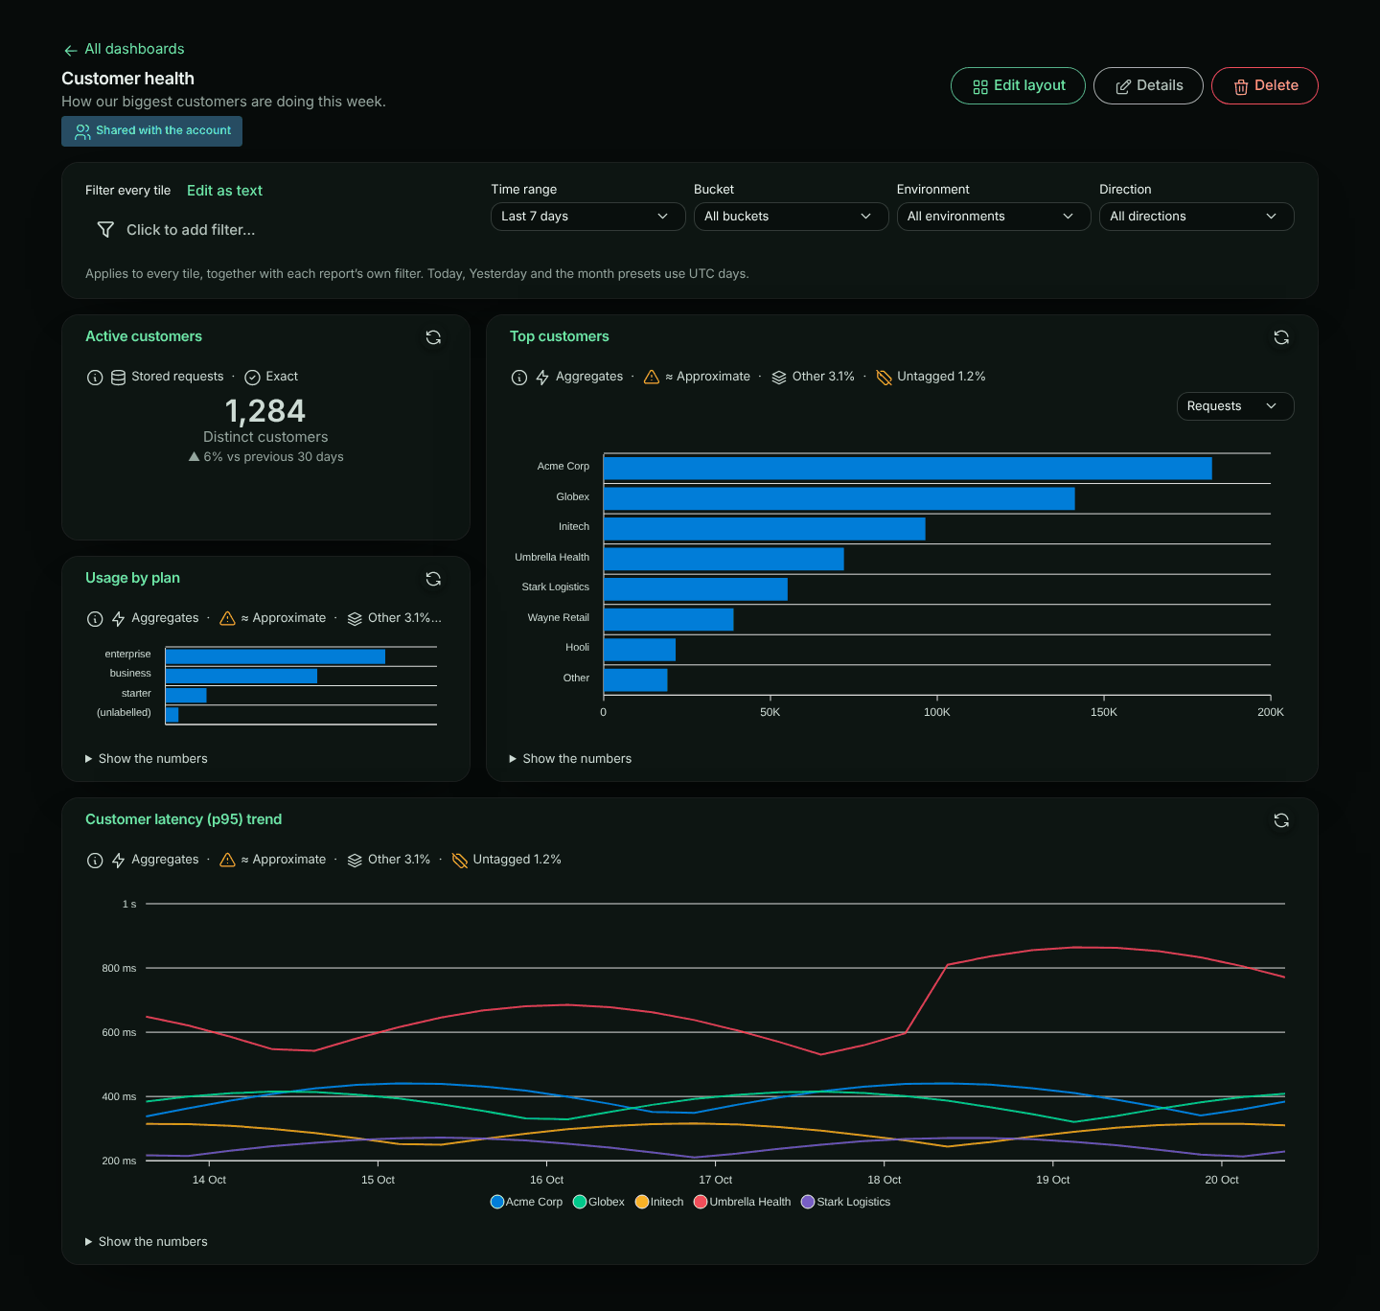Click the Exact checkmark circle icon

coord(253,378)
